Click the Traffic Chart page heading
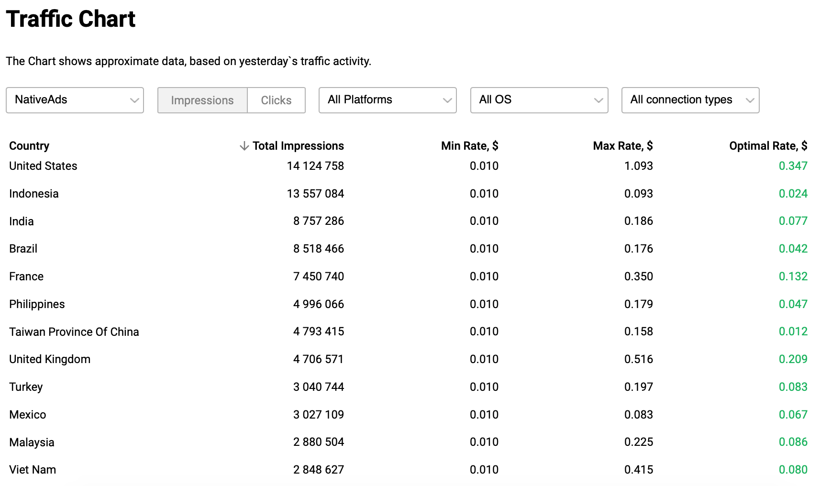The height and width of the screenshot is (486, 820). 71,19
